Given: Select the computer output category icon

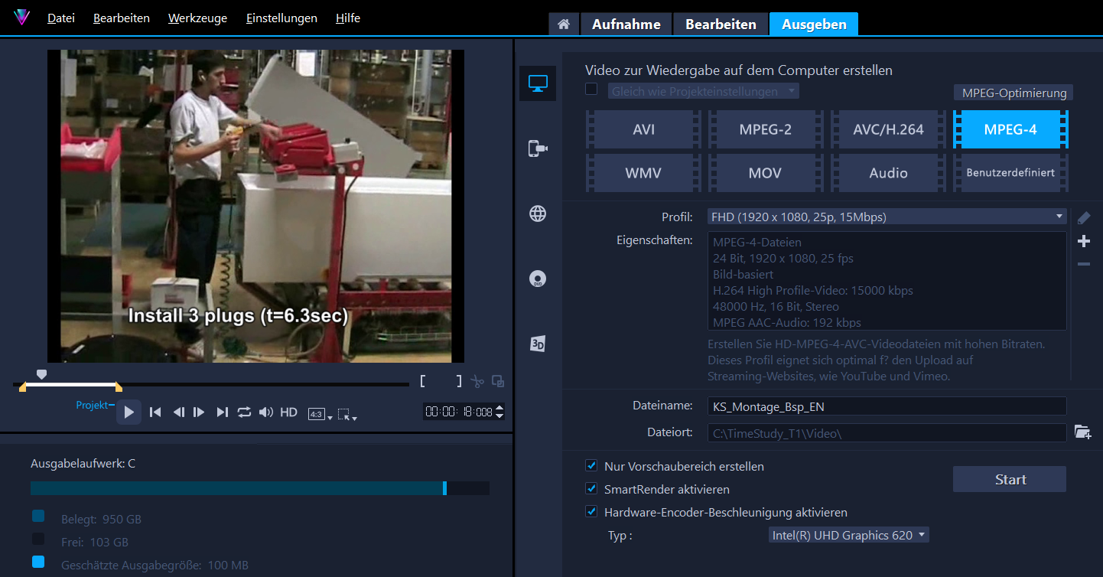Looking at the screenshot, I should pyautogui.click(x=538, y=83).
